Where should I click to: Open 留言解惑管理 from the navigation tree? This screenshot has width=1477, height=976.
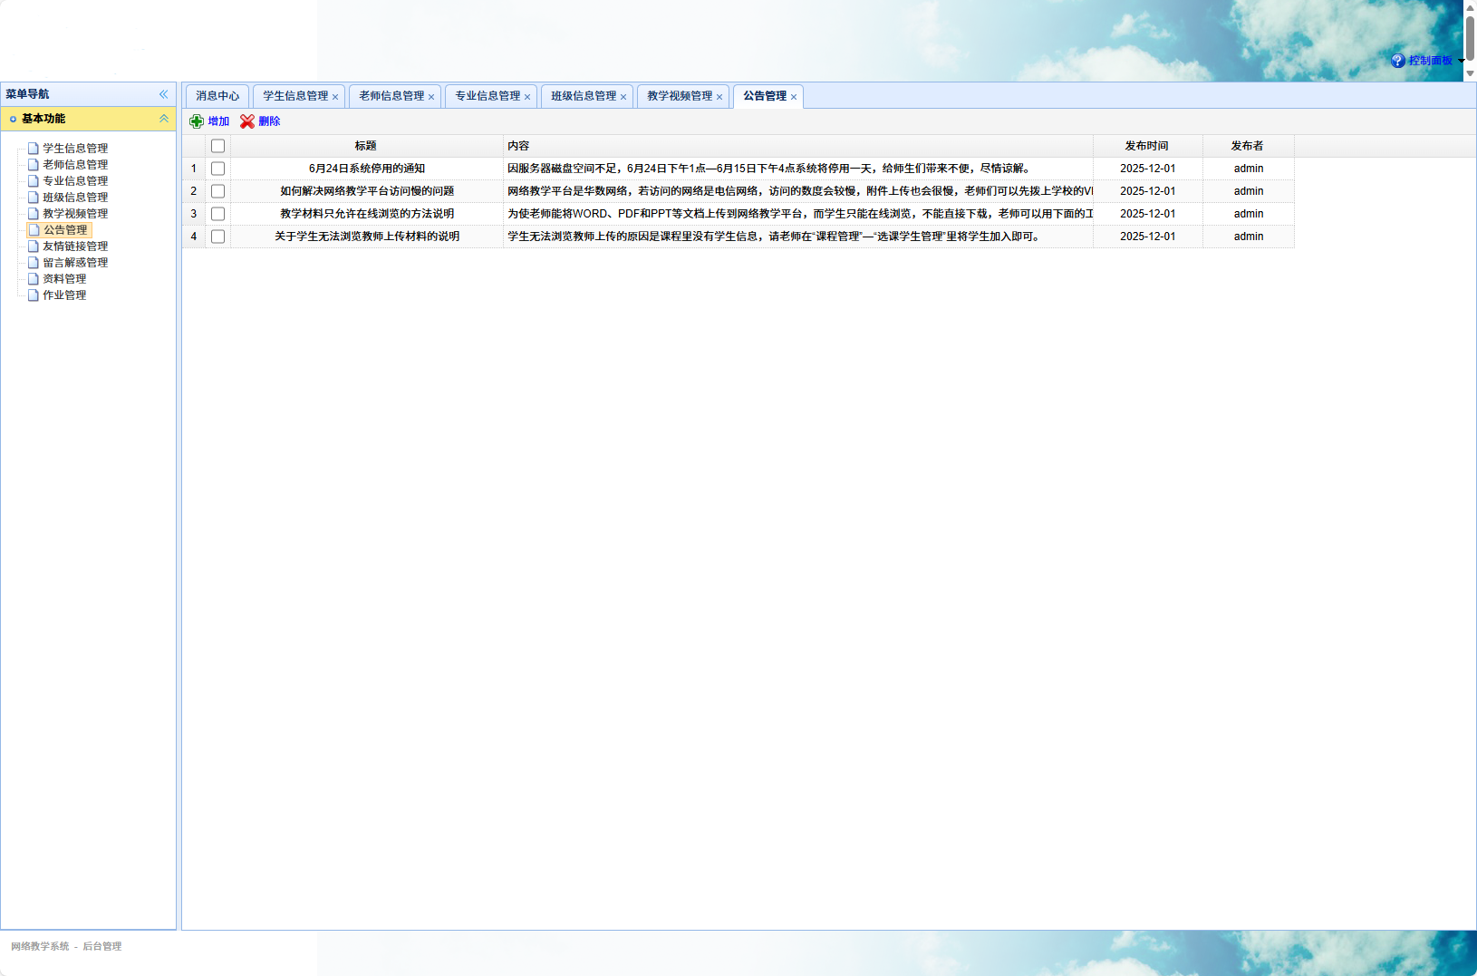(x=75, y=263)
